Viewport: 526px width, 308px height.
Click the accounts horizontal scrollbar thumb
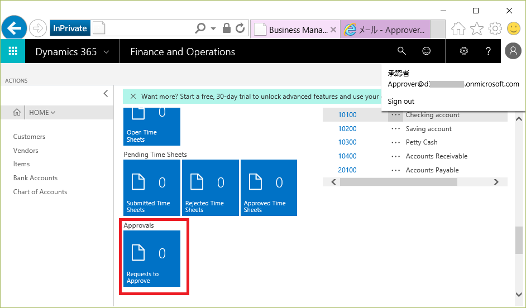[x=399, y=182]
